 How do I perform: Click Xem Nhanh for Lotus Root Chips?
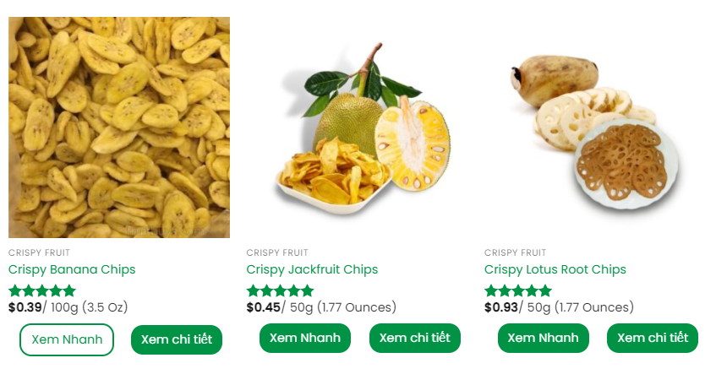(543, 338)
